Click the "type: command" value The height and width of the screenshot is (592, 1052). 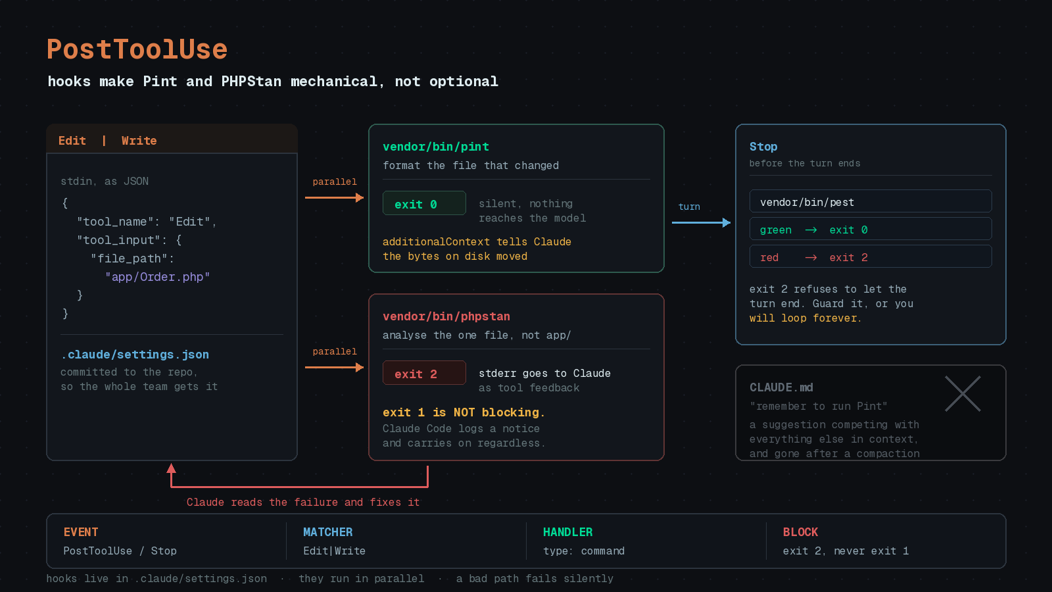[584, 551]
